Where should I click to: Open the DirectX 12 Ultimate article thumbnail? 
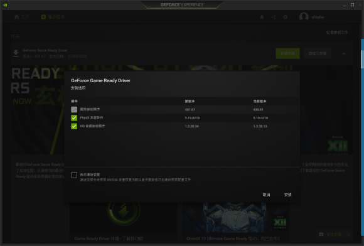point(233,218)
